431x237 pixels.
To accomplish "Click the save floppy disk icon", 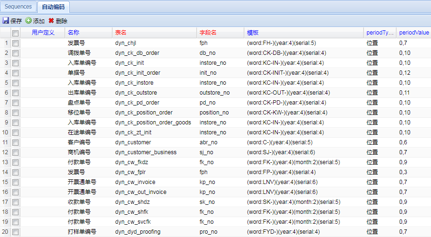I will [x=6, y=21].
